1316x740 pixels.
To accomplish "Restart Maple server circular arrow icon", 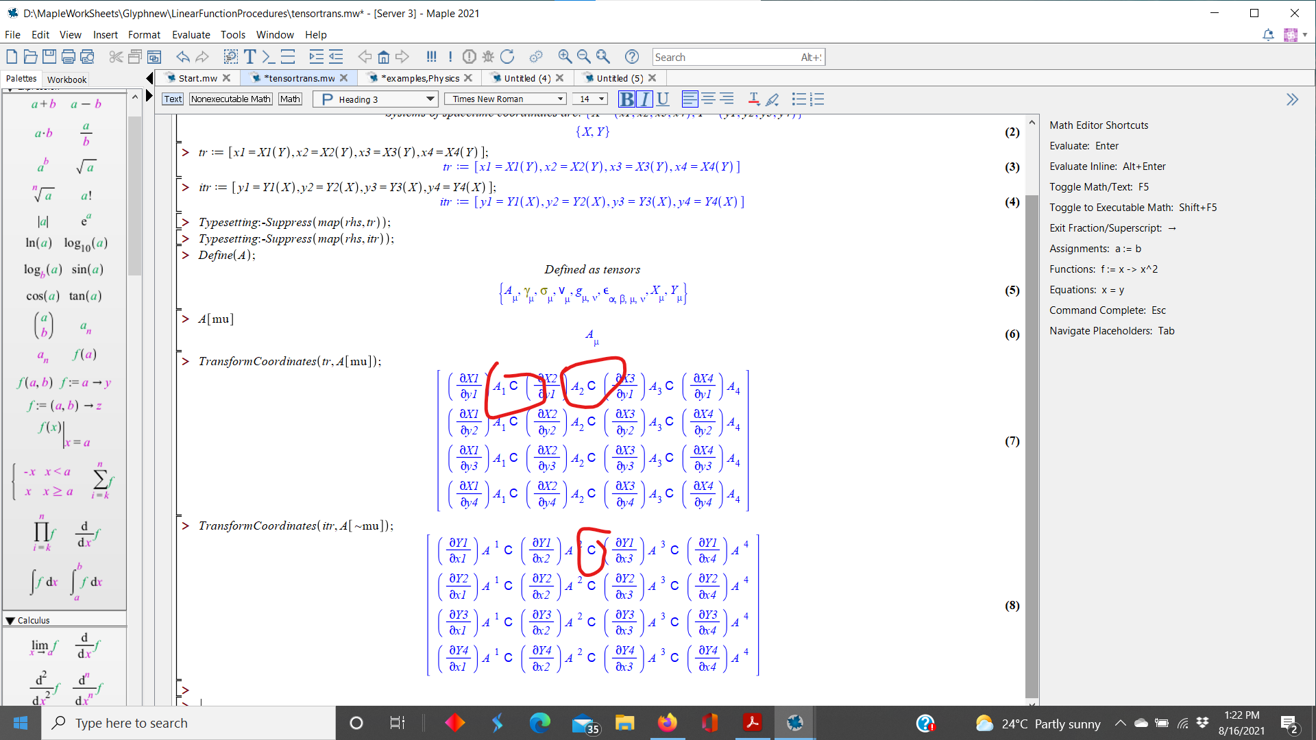I will point(507,57).
